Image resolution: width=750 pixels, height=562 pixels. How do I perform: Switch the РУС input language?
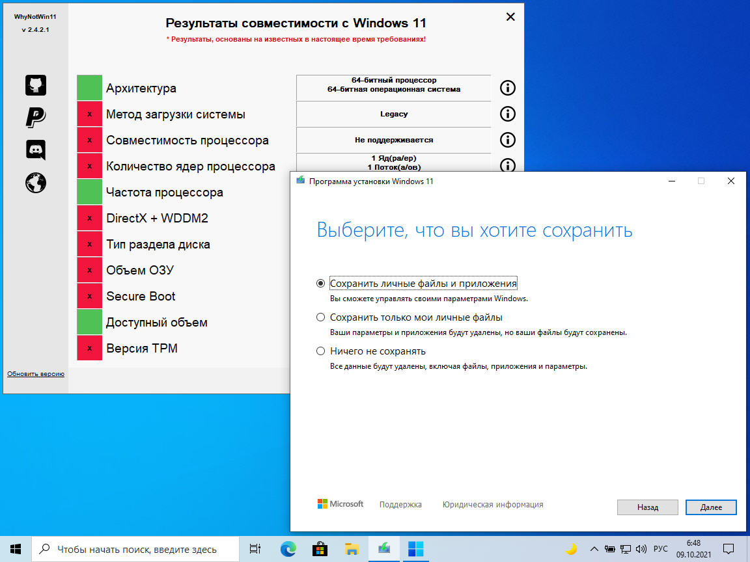click(661, 549)
